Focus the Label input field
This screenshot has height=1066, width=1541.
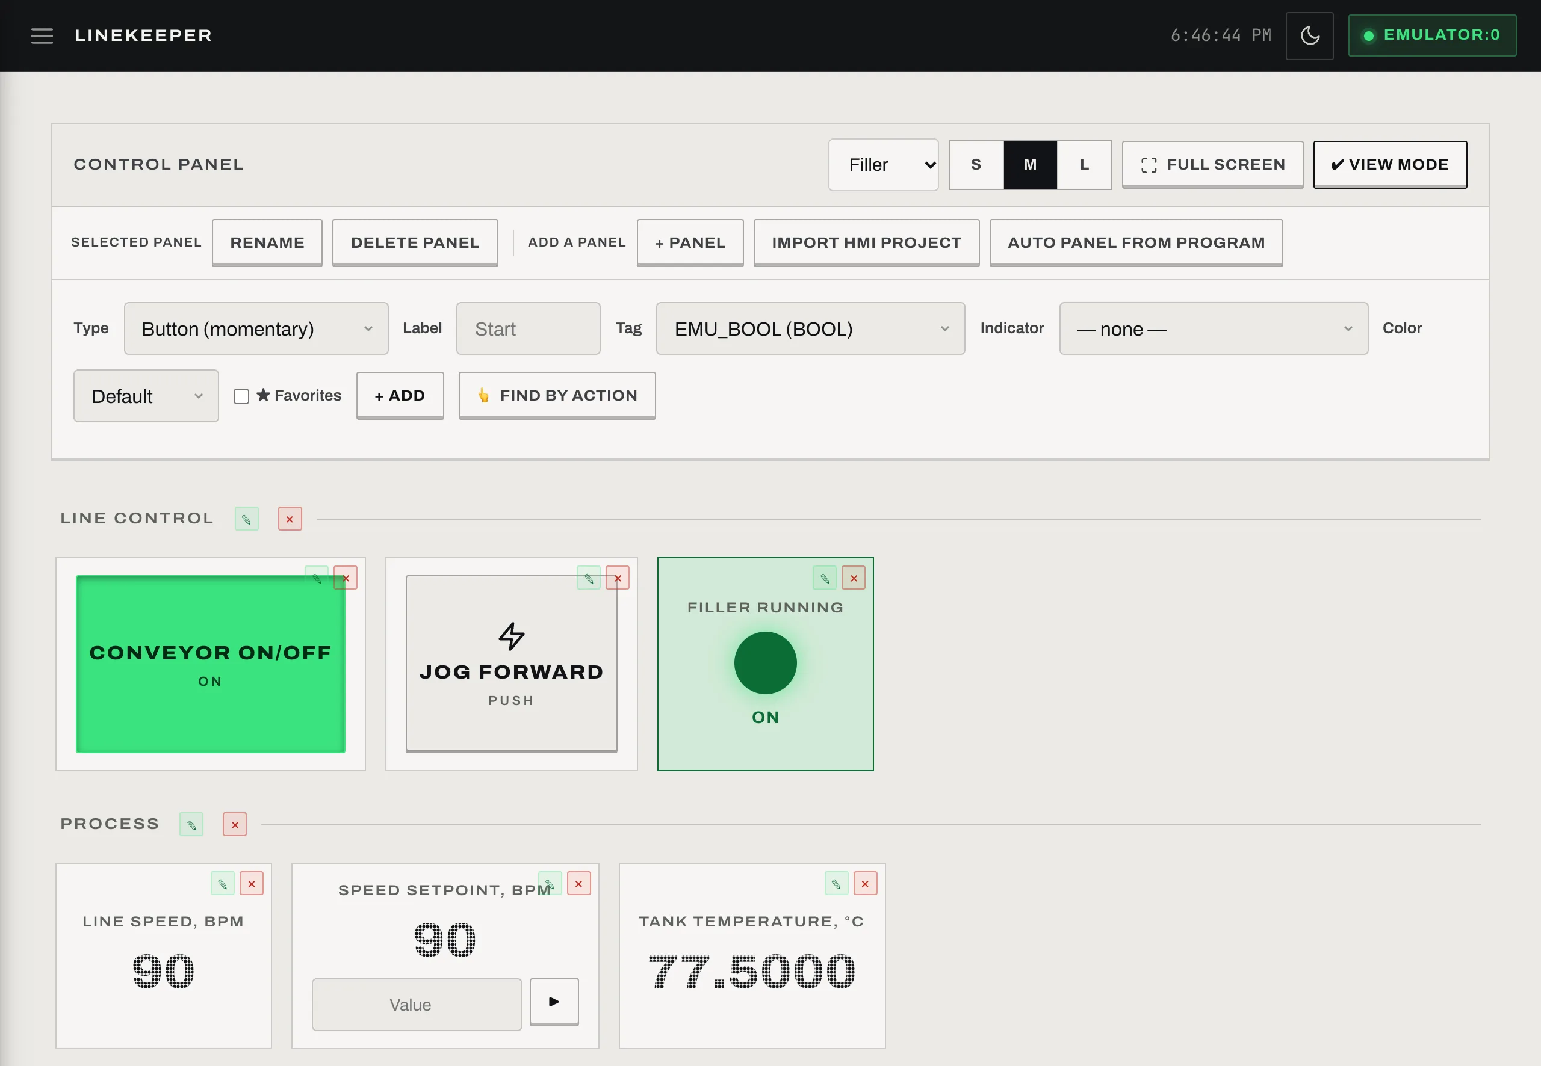(528, 328)
